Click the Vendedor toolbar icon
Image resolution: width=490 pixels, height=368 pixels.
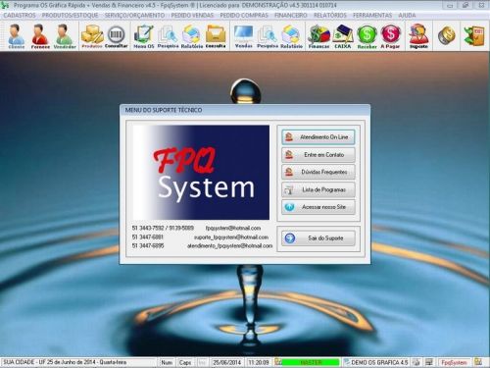pos(65,36)
